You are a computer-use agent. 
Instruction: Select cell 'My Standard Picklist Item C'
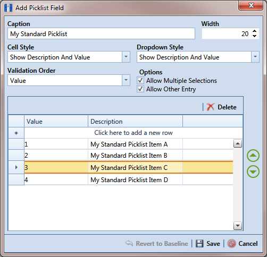click(135, 167)
